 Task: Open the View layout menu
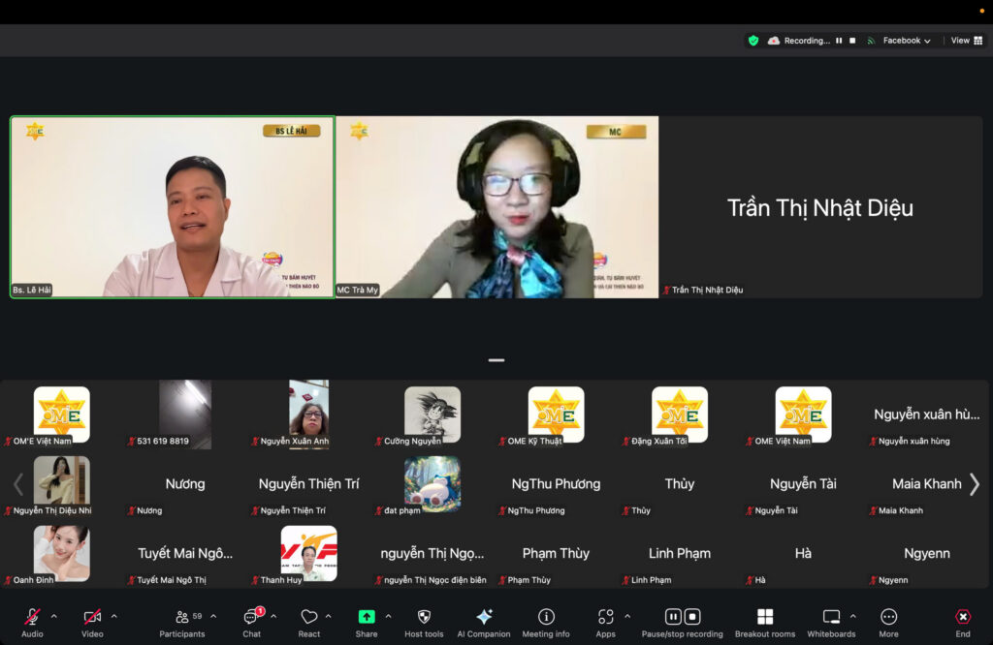(964, 41)
